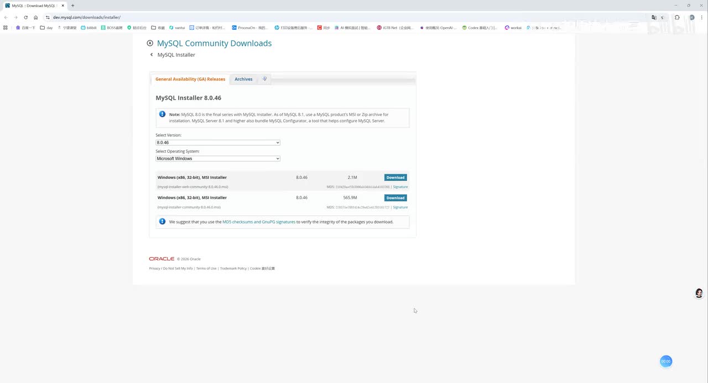708x383 pixels.
Task: Open Privacy / Do Not Sell My Info
Action: (x=171, y=269)
